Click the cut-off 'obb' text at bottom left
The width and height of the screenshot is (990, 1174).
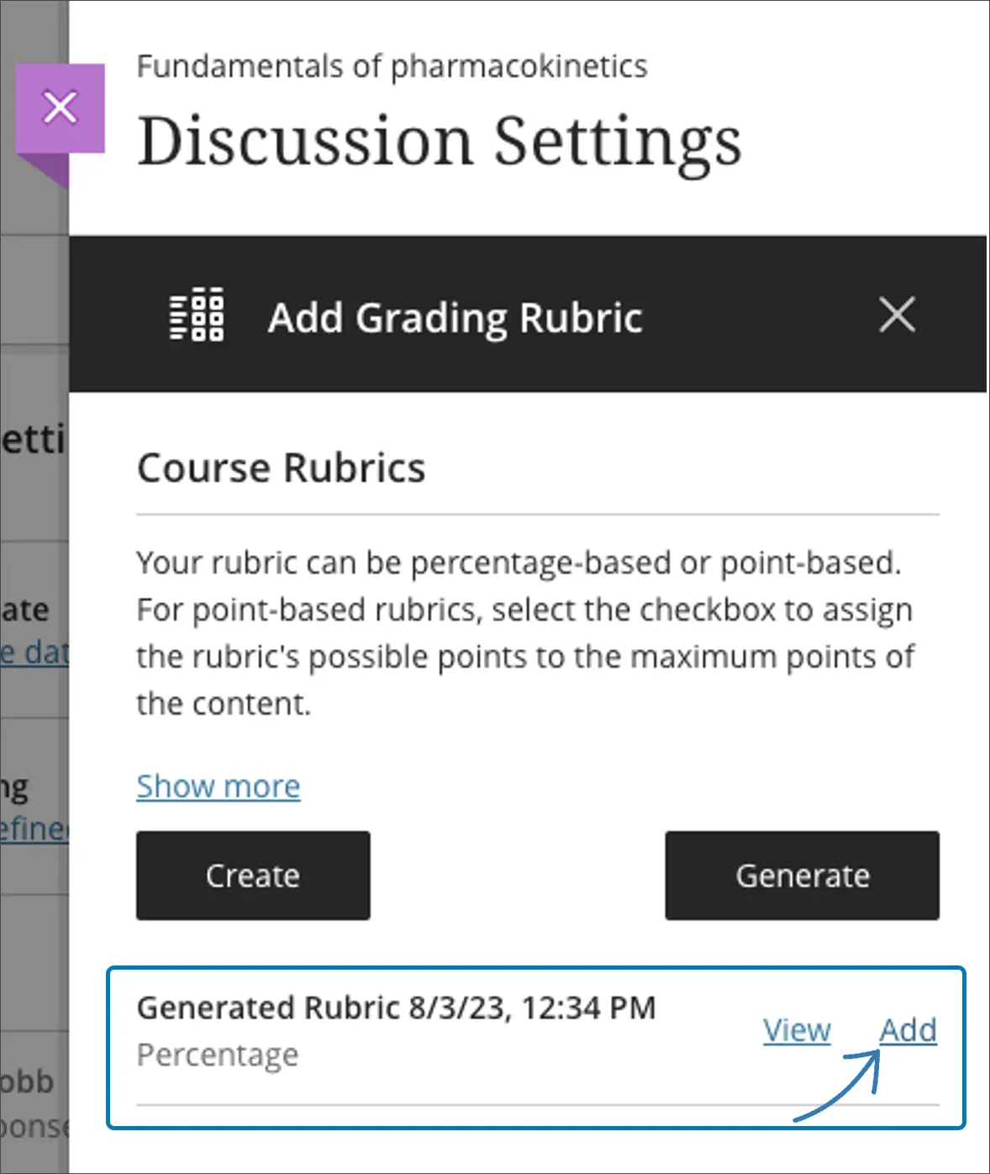[x=28, y=1081]
